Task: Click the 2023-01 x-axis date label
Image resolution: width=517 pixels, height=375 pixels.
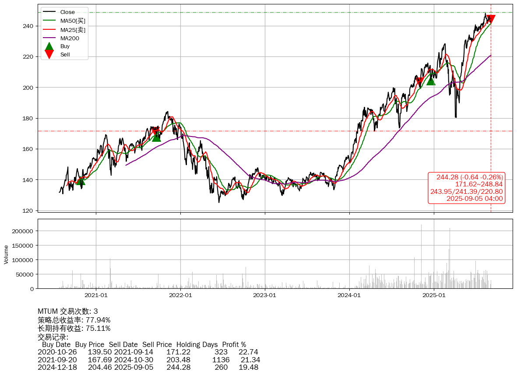Action: 265,295
